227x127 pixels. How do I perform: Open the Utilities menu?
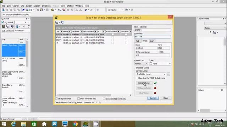[x=70, y=6]
